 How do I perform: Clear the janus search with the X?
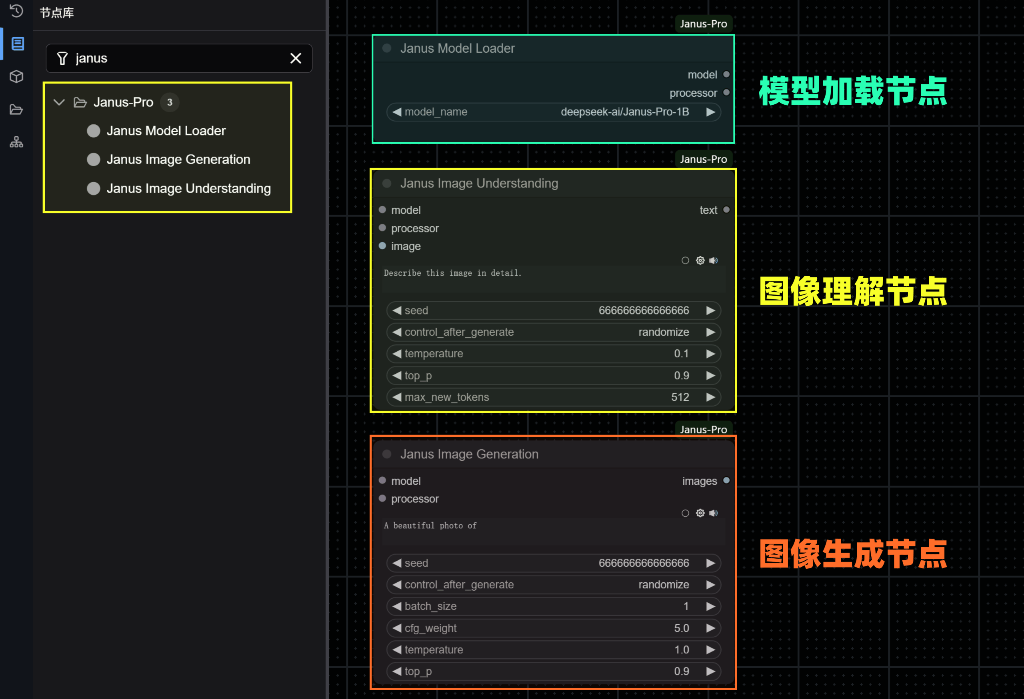[296, 58]
